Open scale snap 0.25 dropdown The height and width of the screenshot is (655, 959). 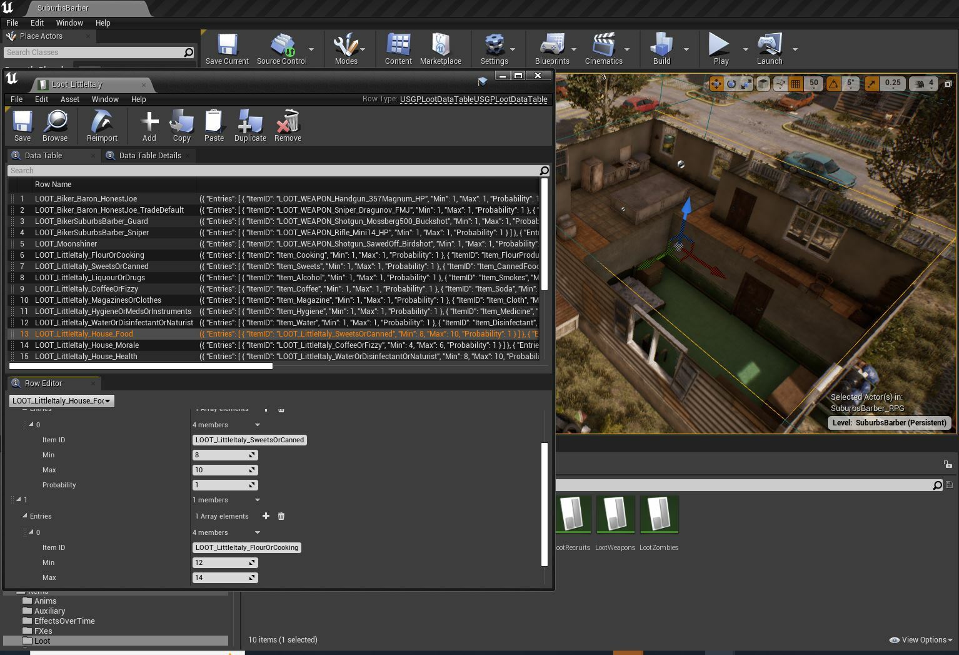pyautogui.click(x=893, y=83)
